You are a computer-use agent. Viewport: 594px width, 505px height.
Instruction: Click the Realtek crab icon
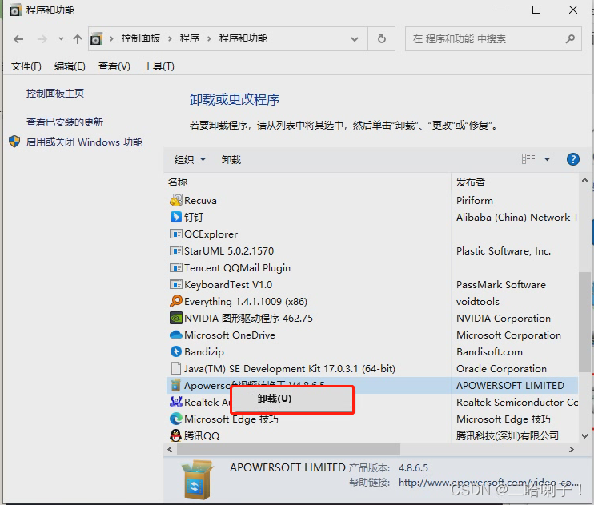176,402
